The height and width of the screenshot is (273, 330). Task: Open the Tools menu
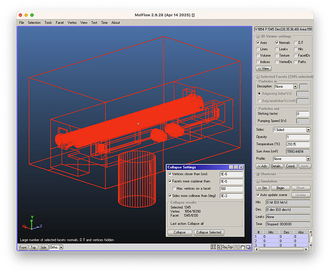click(48, 22)
